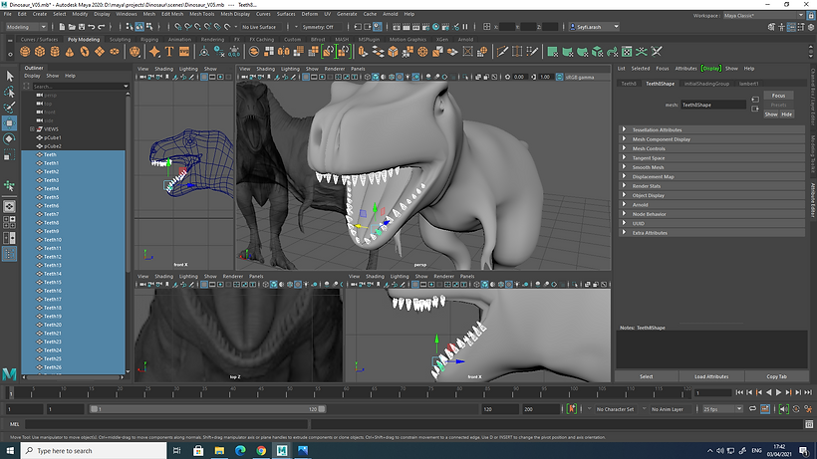817x459 pixels.
Task: Click the new scene icon
Action: (62, 27)
